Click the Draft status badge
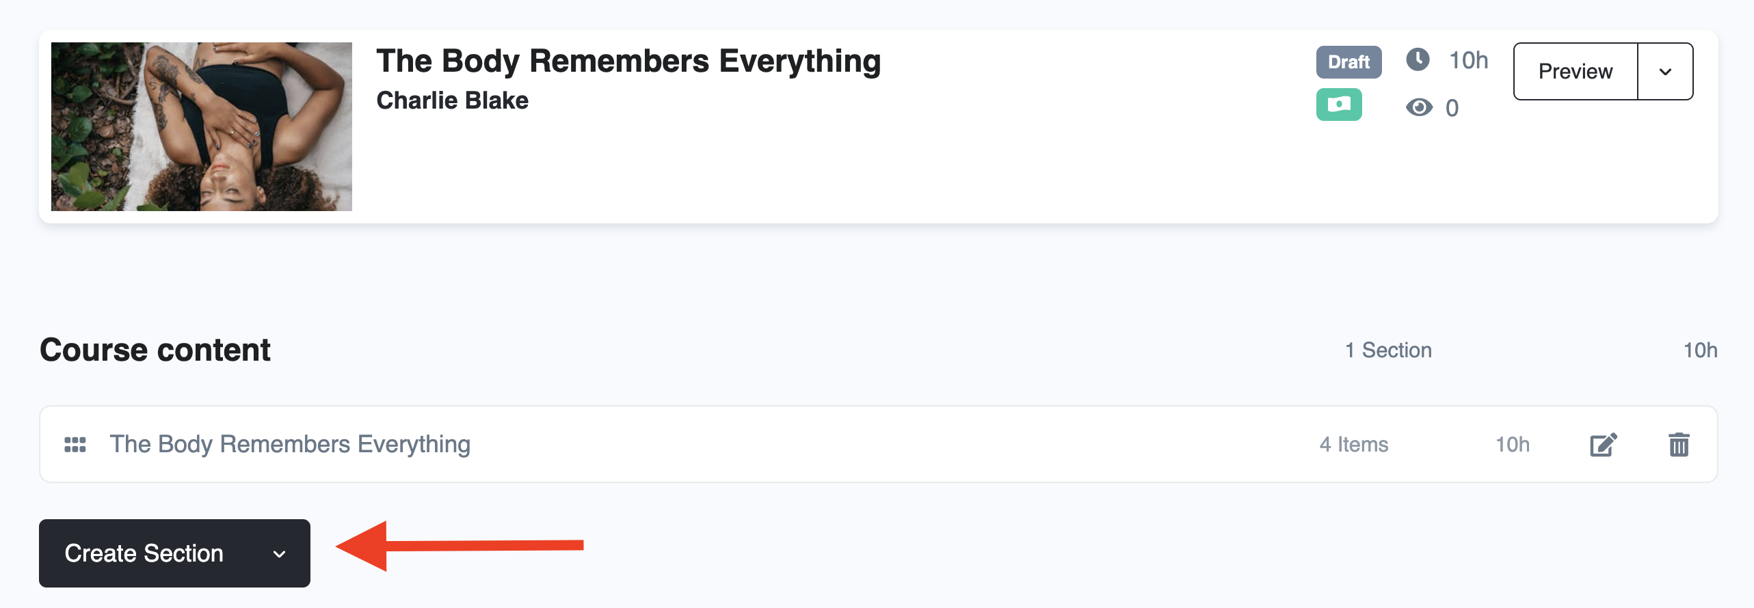Viewport: 1754px width, 608px height. coord(1348,62)
